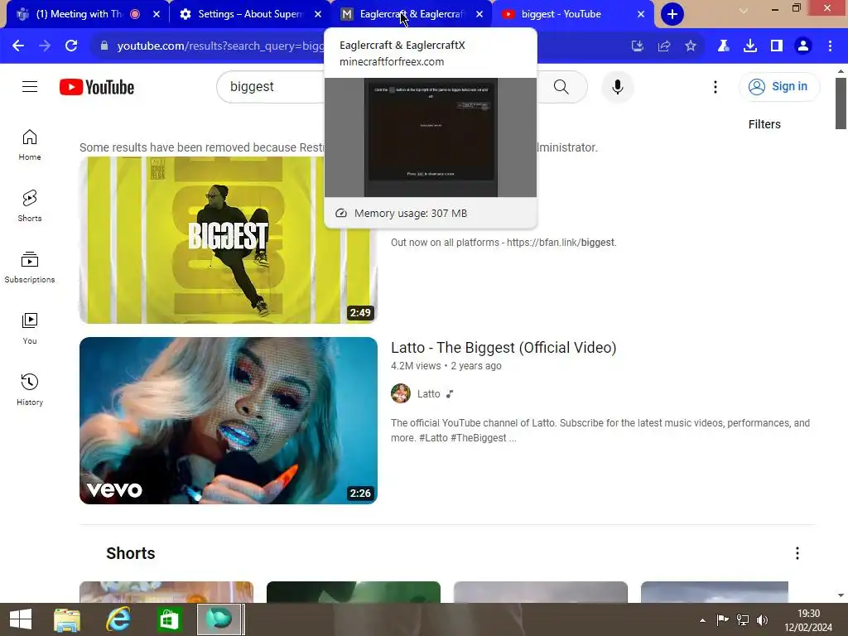Click the YouTube logo
This screenshot has width=848, height=636.
[x=97, y=87]
